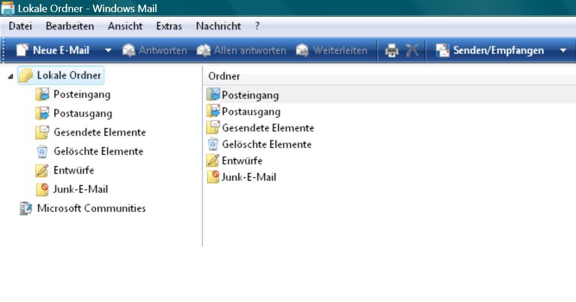This screenshot has width=576, height=302.
Task: Select Postausgang text in folder tree
Action: (x=83, y=113)
